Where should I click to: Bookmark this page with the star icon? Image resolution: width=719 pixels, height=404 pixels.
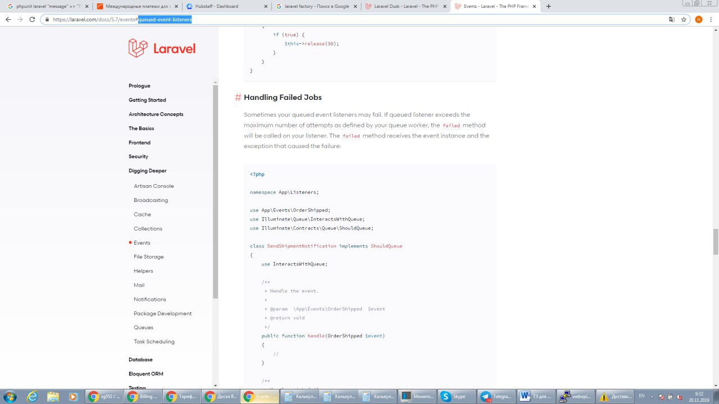point(684,19)
